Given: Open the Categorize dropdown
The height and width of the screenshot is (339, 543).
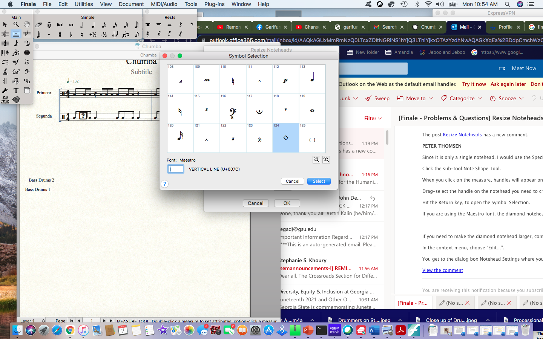Looking at the screenshot, I should (462, 98).
